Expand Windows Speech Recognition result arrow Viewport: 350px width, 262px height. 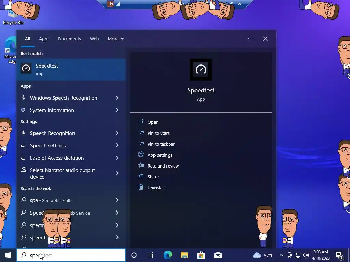(117, 98)
